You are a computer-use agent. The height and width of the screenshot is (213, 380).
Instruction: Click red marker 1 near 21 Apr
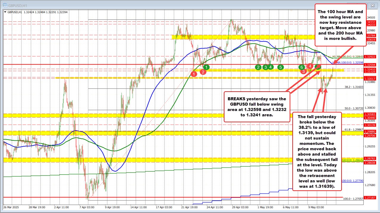coord(194,74)
